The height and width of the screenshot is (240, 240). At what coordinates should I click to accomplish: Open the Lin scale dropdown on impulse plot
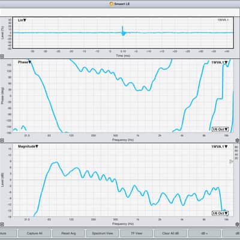coord(22,20)
